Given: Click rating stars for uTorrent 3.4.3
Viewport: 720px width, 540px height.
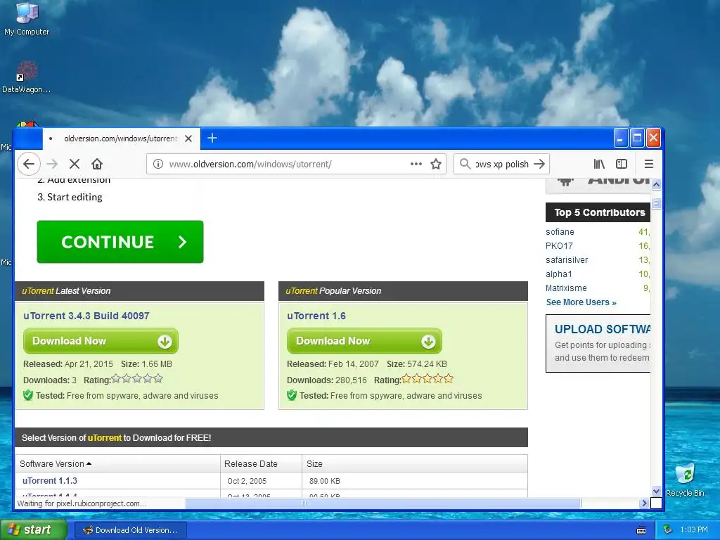Looking at the screenshot, I should pos(137,379).
